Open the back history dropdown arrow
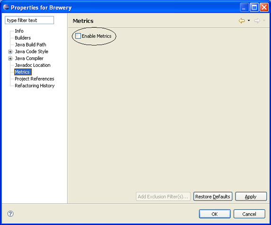This screenshot has width=271, height=225. click(249, 20)
